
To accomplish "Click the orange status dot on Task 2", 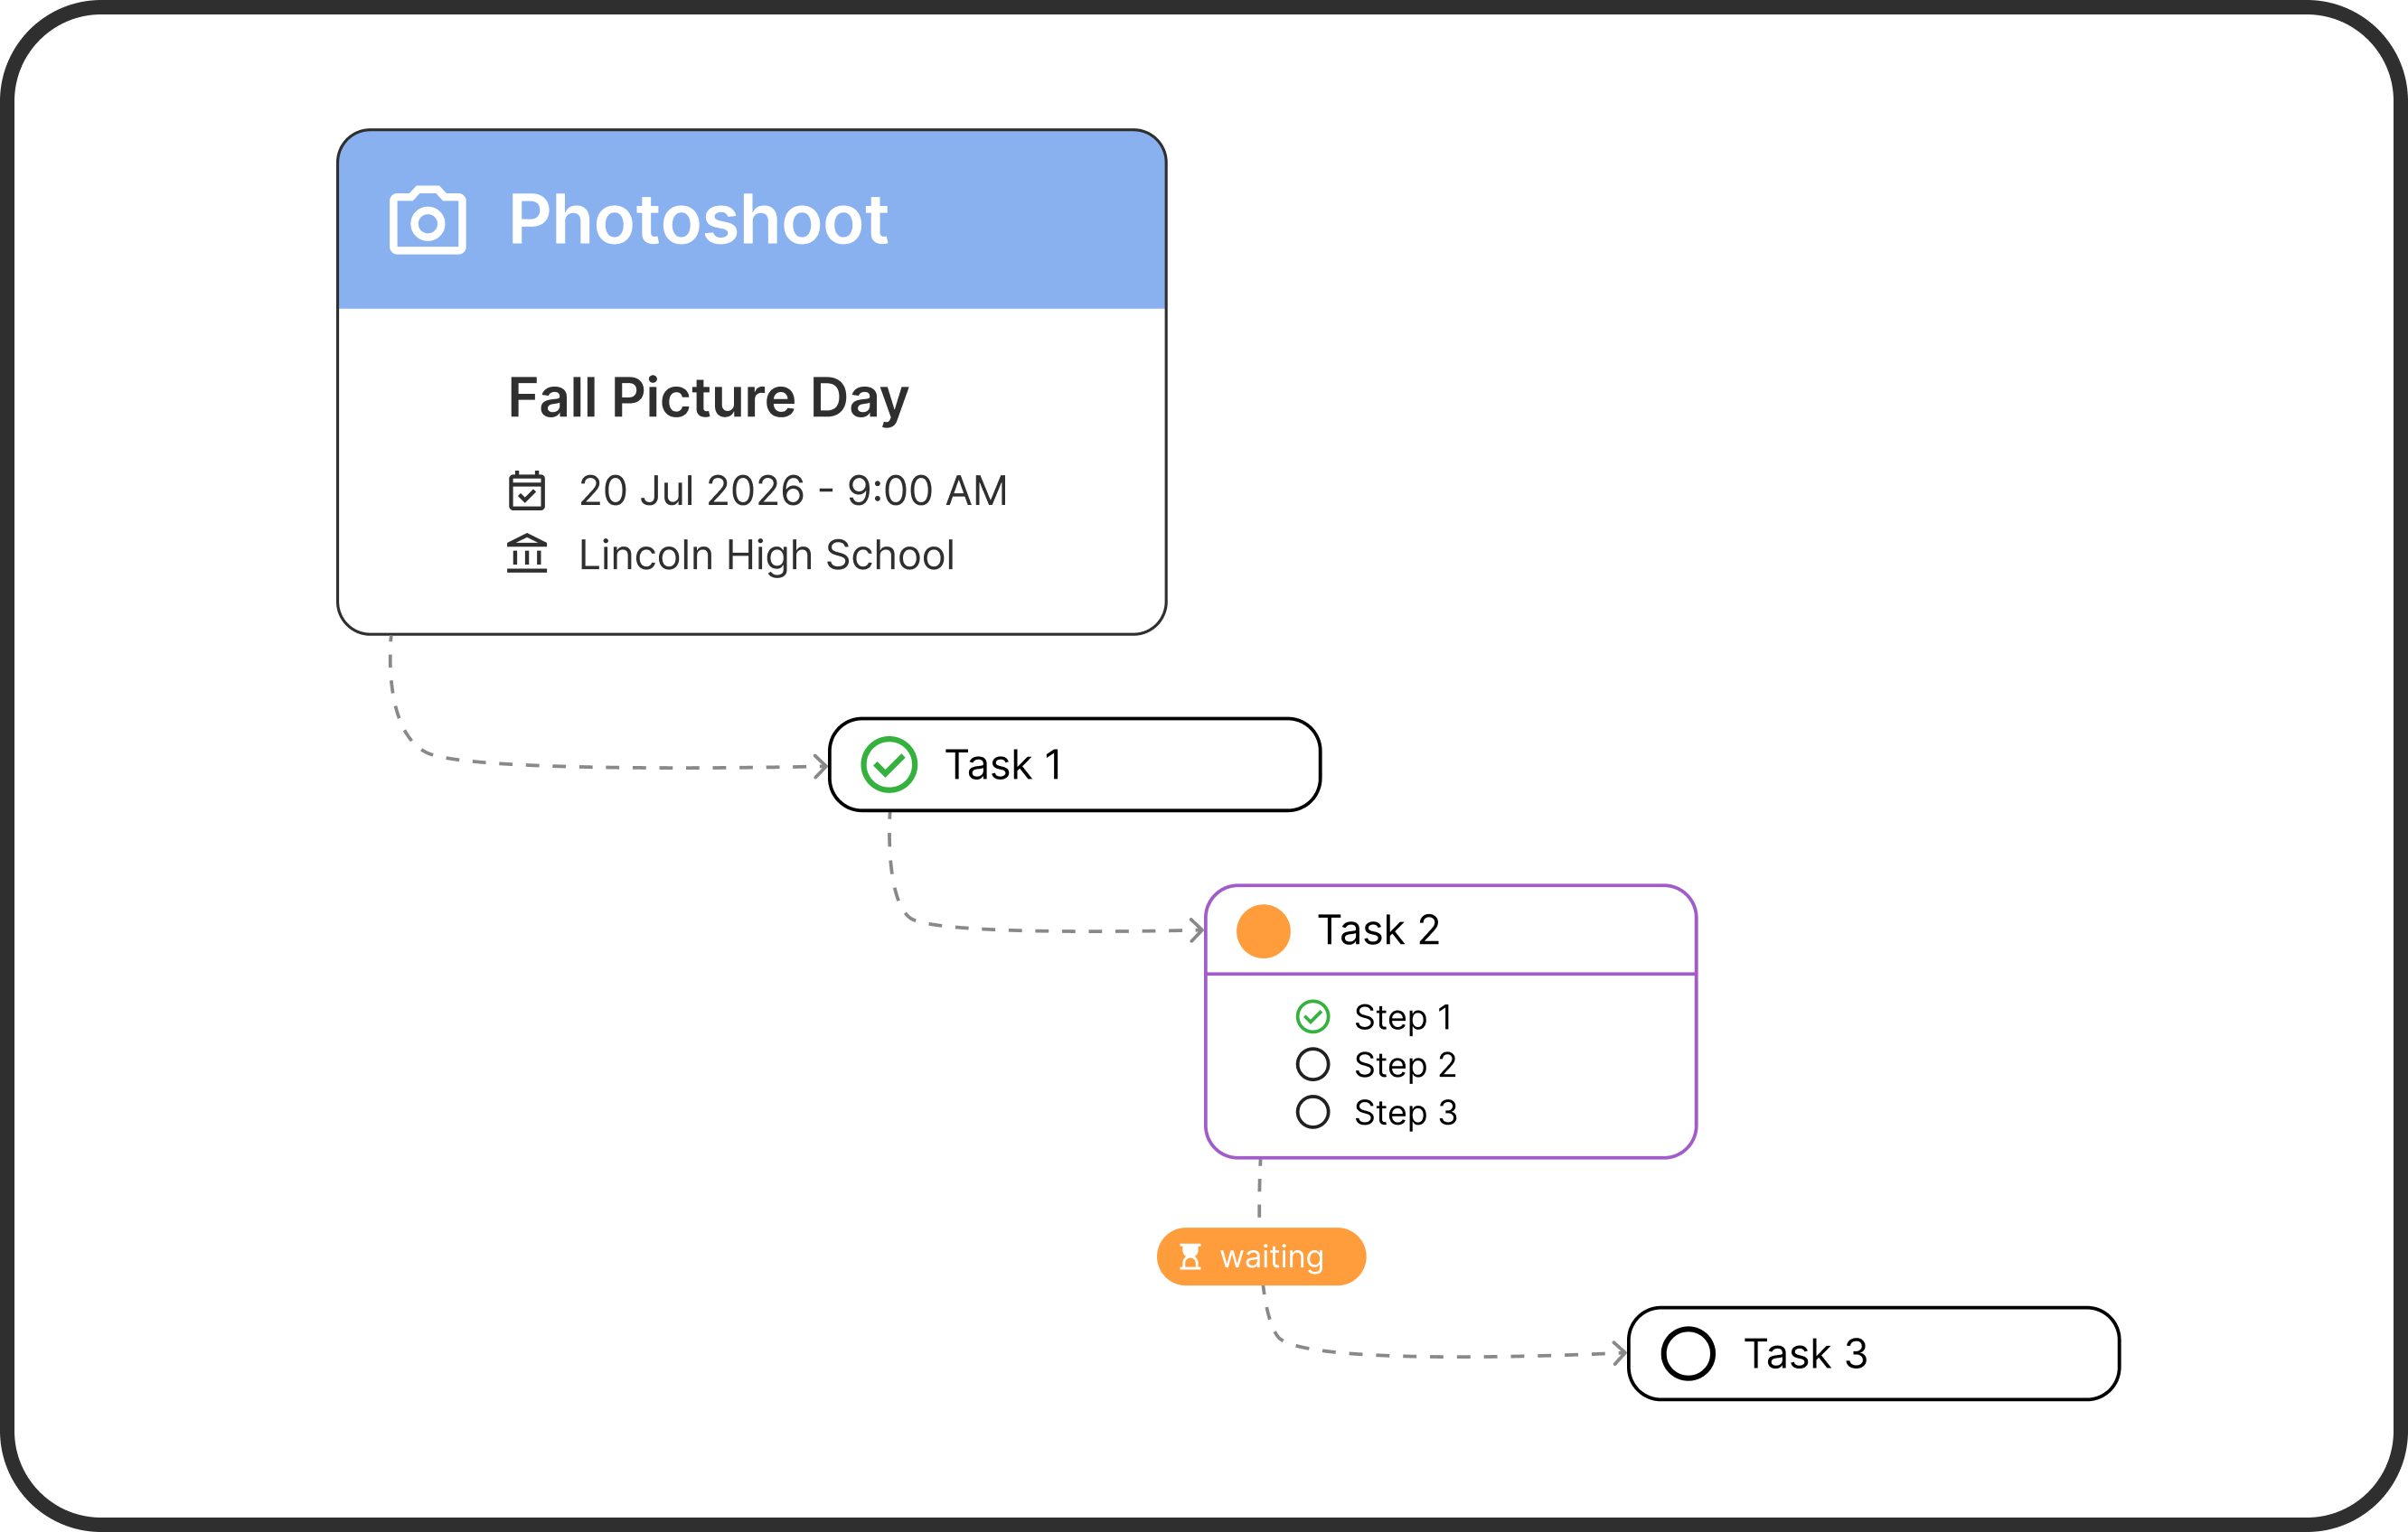I will click(1263, 930).
